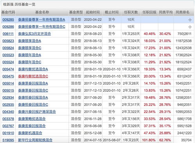195x143 pixels.
Task: Select tenure cell 3年又329天
Action: click(x=131, y=126)
